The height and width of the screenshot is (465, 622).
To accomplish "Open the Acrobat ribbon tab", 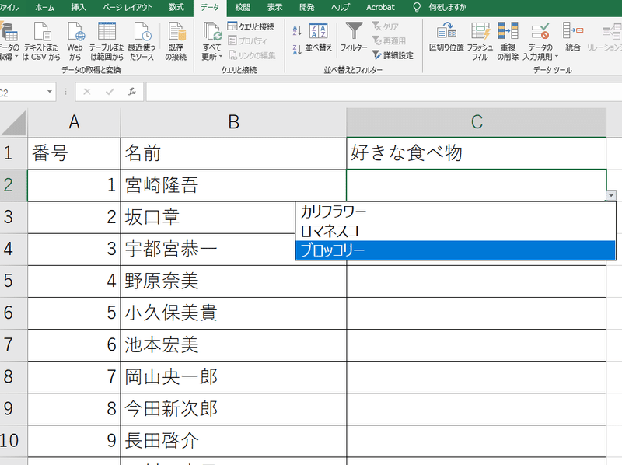I will click(x=380, y=8).
